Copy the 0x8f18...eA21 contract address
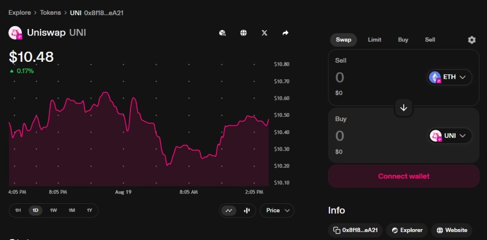Image resolution: width=487 pixels, height=240 pixels. tap(355, 230)
